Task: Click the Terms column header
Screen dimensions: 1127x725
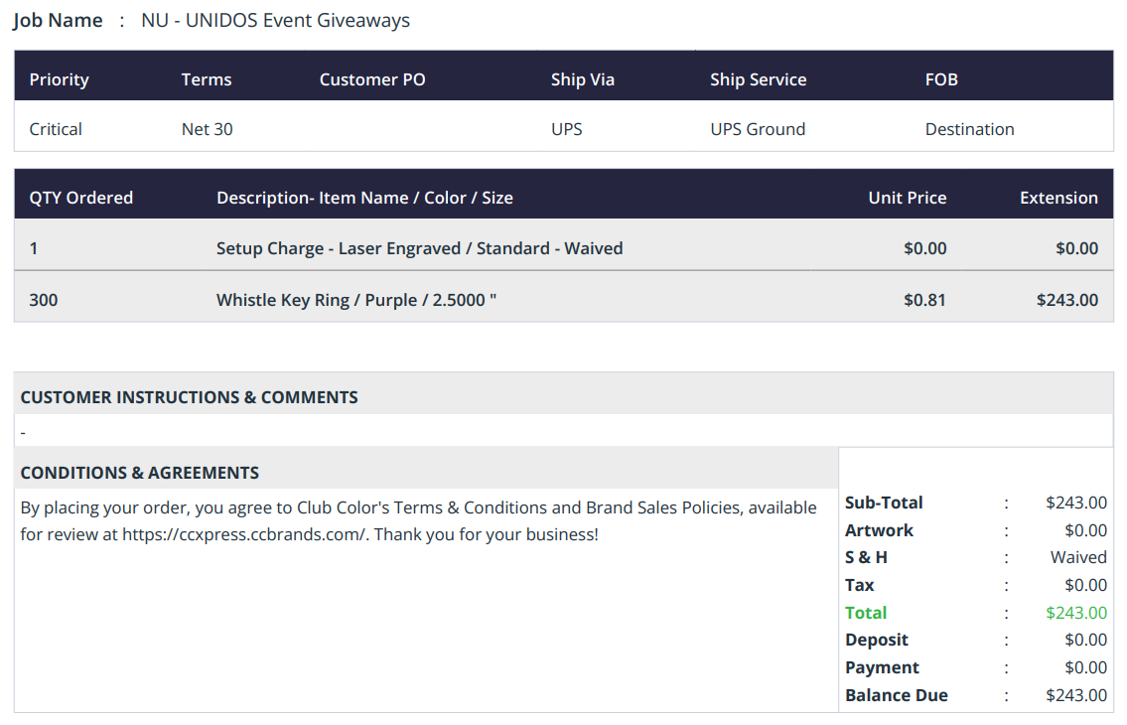Action: point(207,79)
